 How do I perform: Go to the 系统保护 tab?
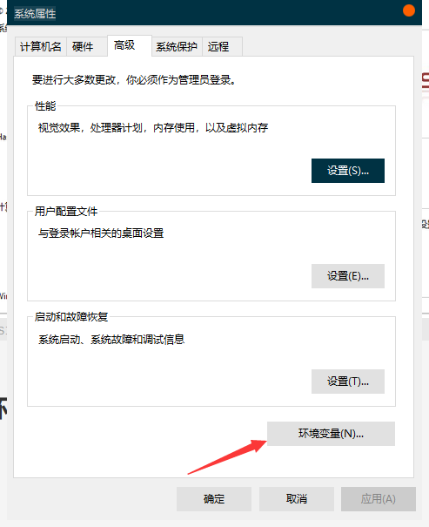pyautogui.click(x=177, y=47)
